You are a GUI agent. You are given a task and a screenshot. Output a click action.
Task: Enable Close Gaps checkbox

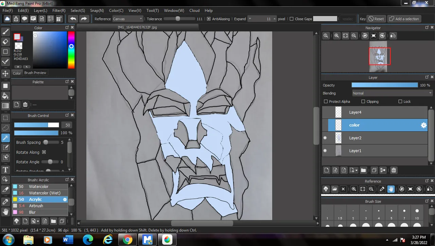pos(292,19)
